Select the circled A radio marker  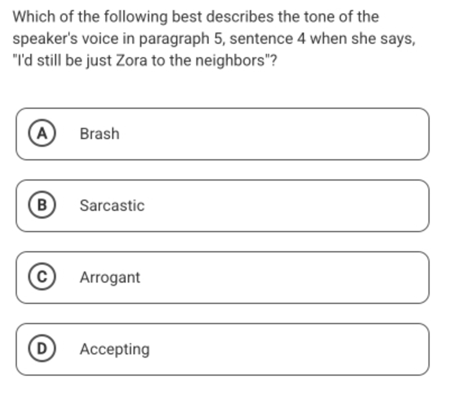42,133
